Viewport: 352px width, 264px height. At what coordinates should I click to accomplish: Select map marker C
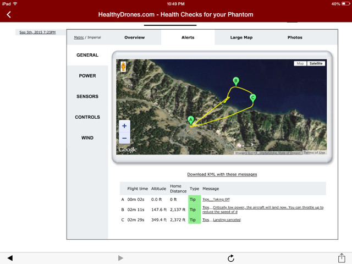coord(253,98)
